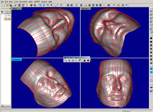Open the File menu
This screenshot has width=153, height=112.
(x=2, y=2)
